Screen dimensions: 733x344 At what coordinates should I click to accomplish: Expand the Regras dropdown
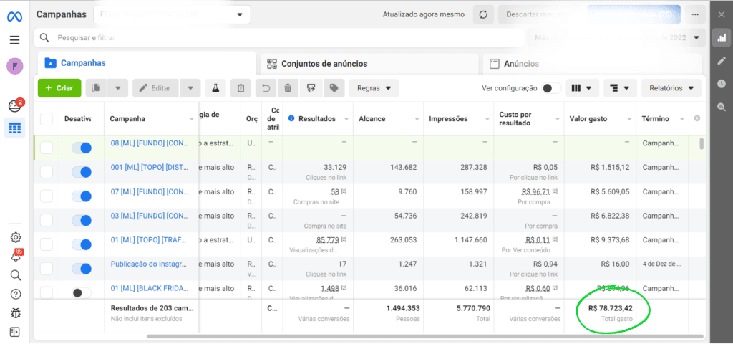[374, 88]
